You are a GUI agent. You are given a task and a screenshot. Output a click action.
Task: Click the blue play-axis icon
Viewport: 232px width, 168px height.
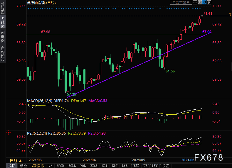click(x=204, y=2)
